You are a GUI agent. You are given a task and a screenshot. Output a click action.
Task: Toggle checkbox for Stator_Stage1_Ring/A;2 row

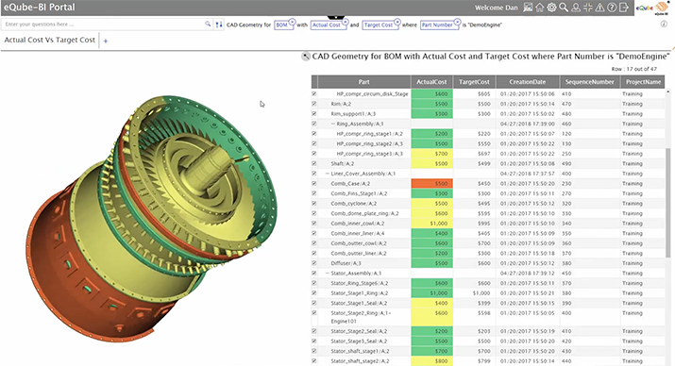click(313, 292)
